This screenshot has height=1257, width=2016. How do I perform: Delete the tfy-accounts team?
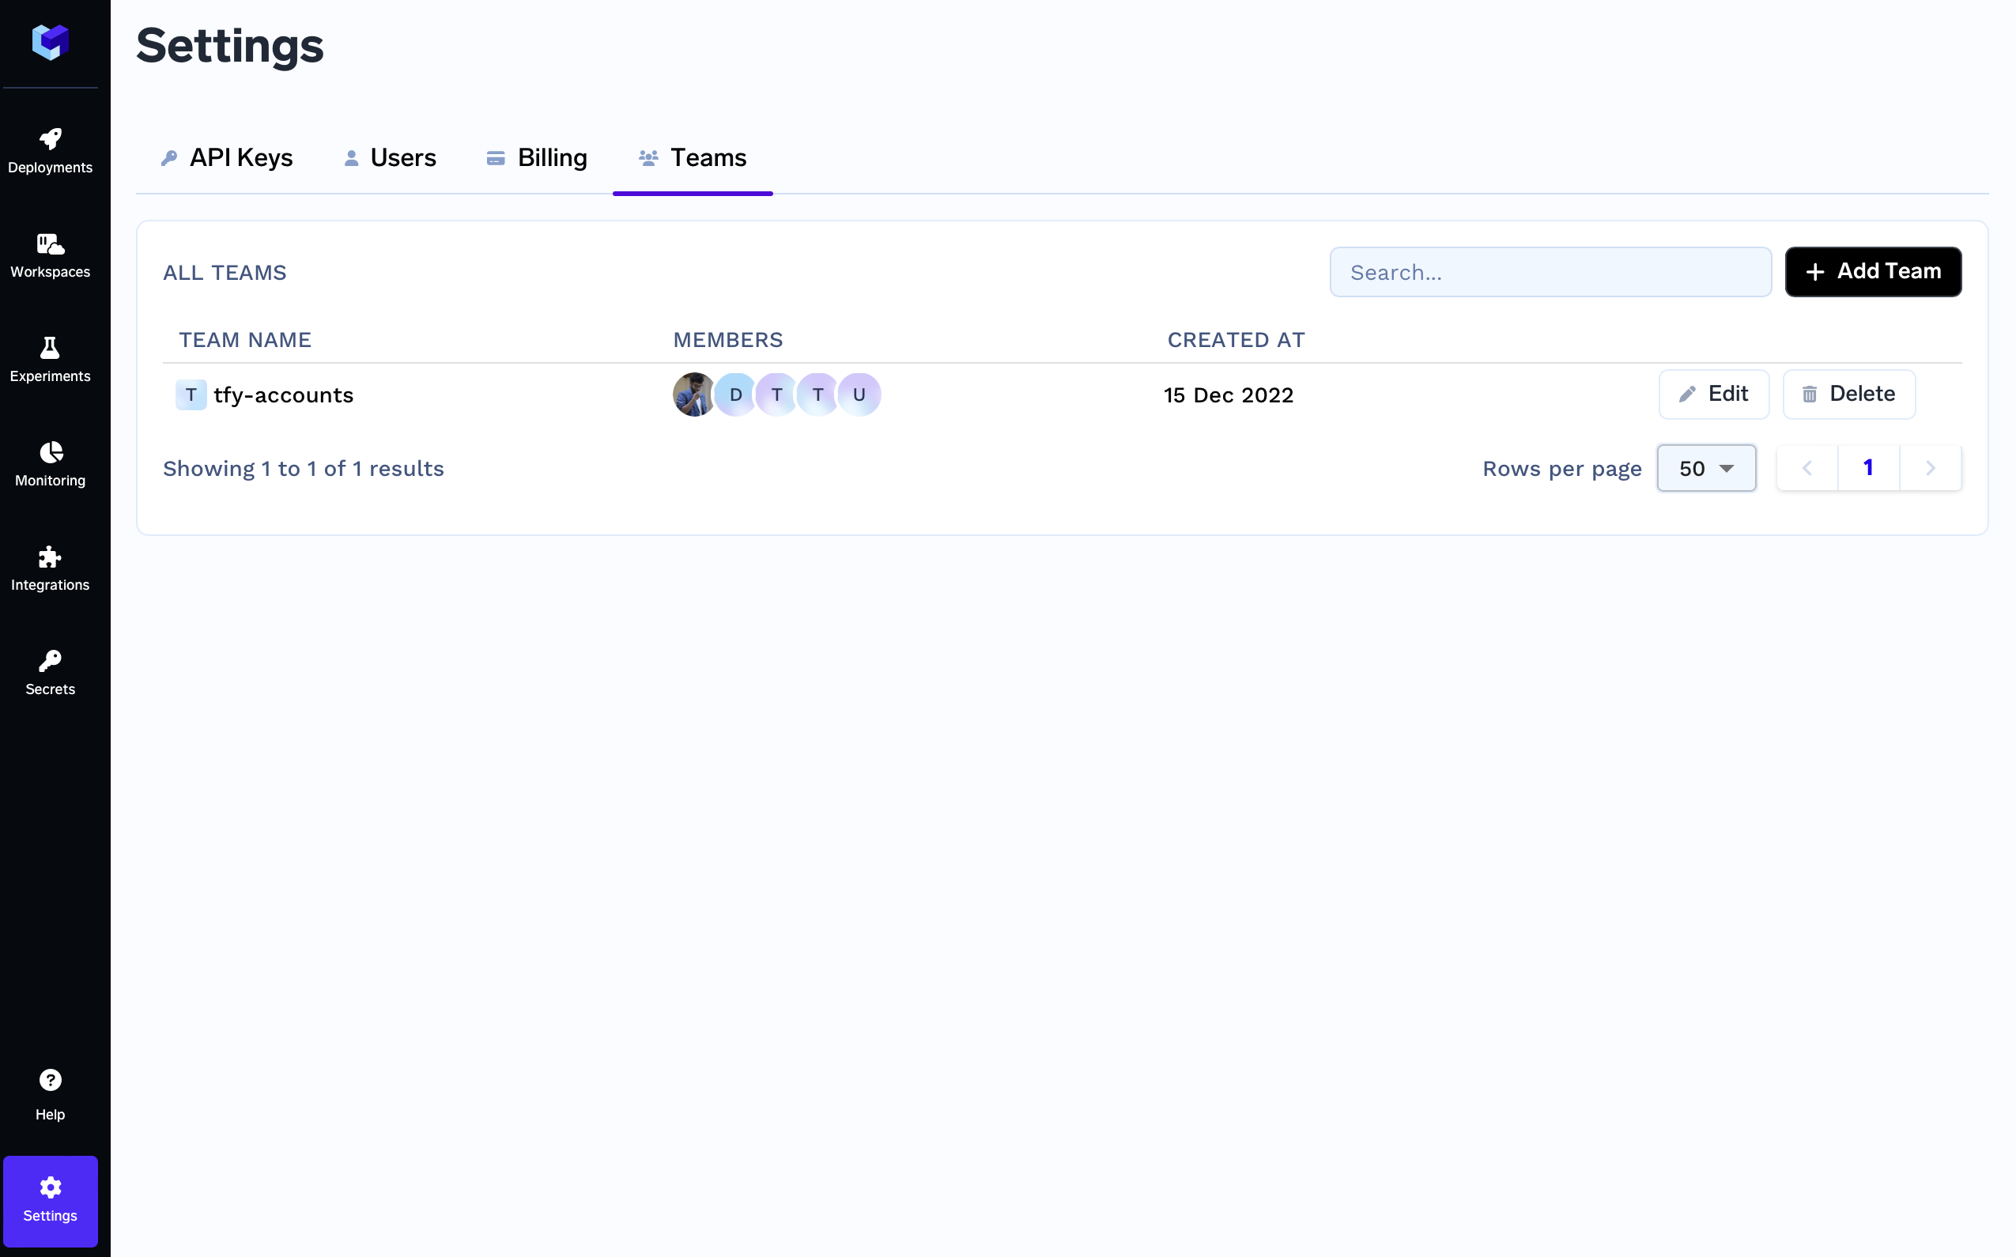click(x=1848, y=394)
